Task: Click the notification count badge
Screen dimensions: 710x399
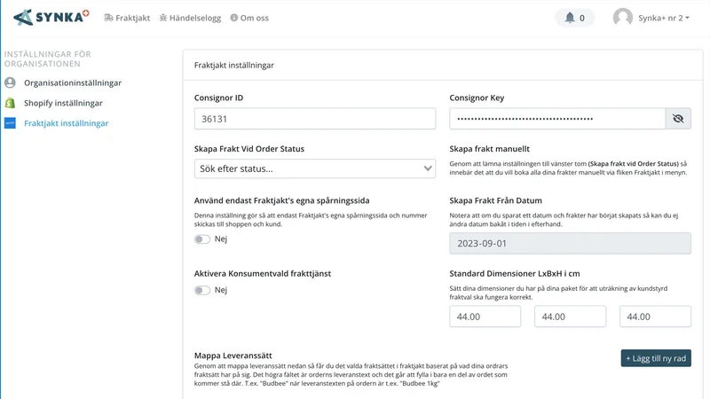Action: (x=582, y=18)
